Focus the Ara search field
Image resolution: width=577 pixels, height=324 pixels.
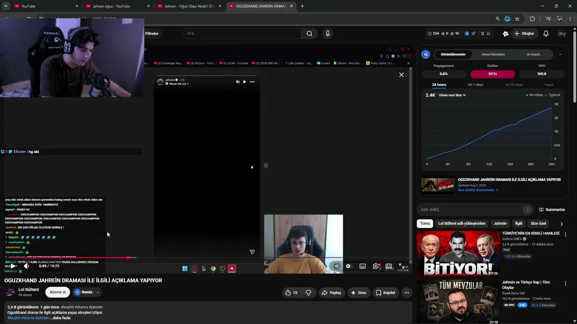pos(242,33)
